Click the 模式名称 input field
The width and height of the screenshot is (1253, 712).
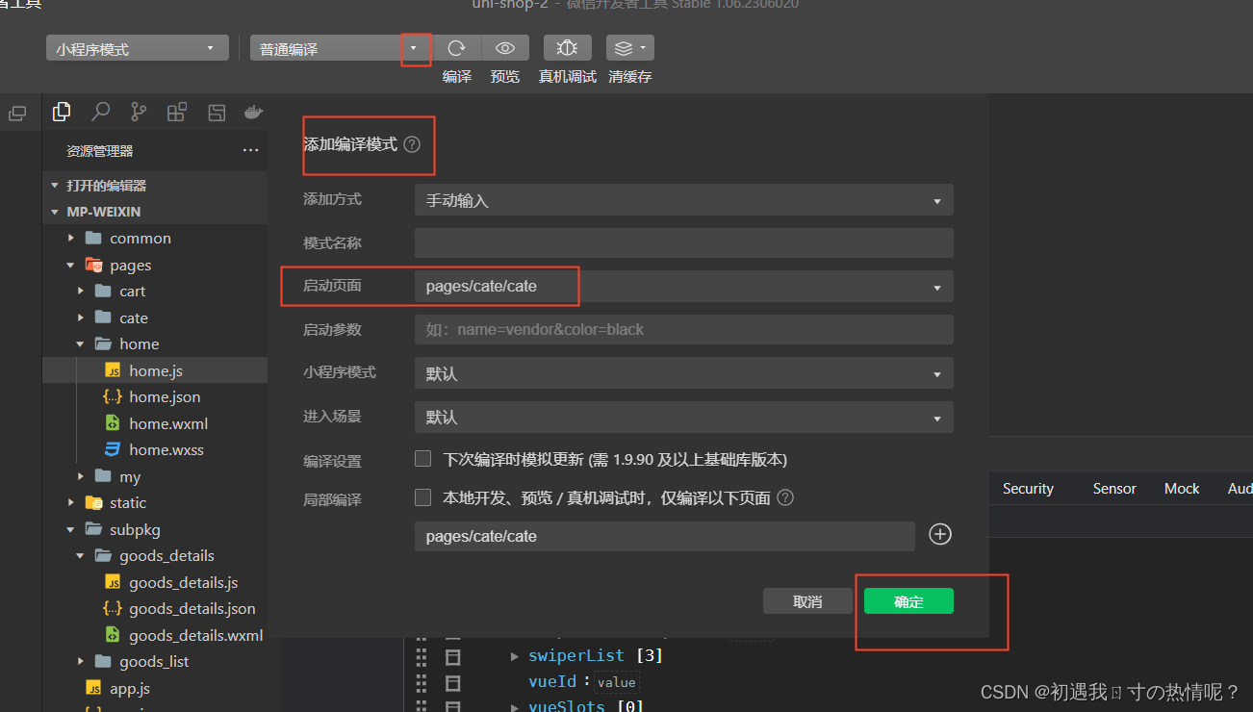coord(684,242)
